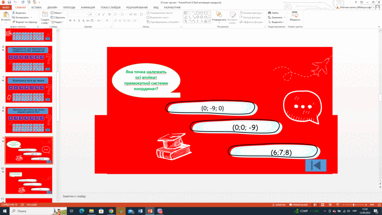The width and height of the screenshot is (382, 215).
Task: Open font color A dropdown arrow
Action: 110,21
